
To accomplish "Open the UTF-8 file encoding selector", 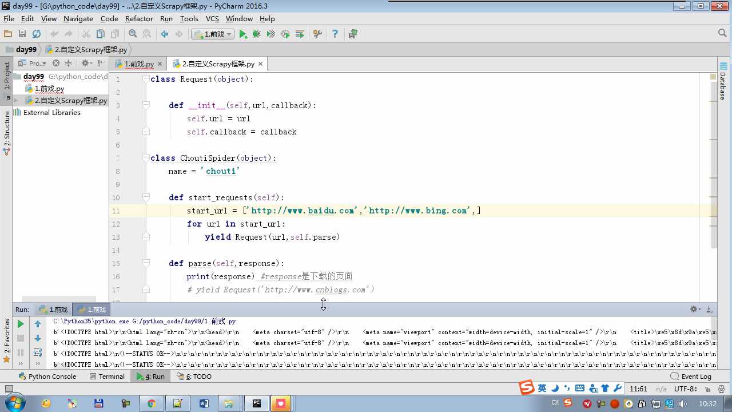I will click(x=685, y=389).
